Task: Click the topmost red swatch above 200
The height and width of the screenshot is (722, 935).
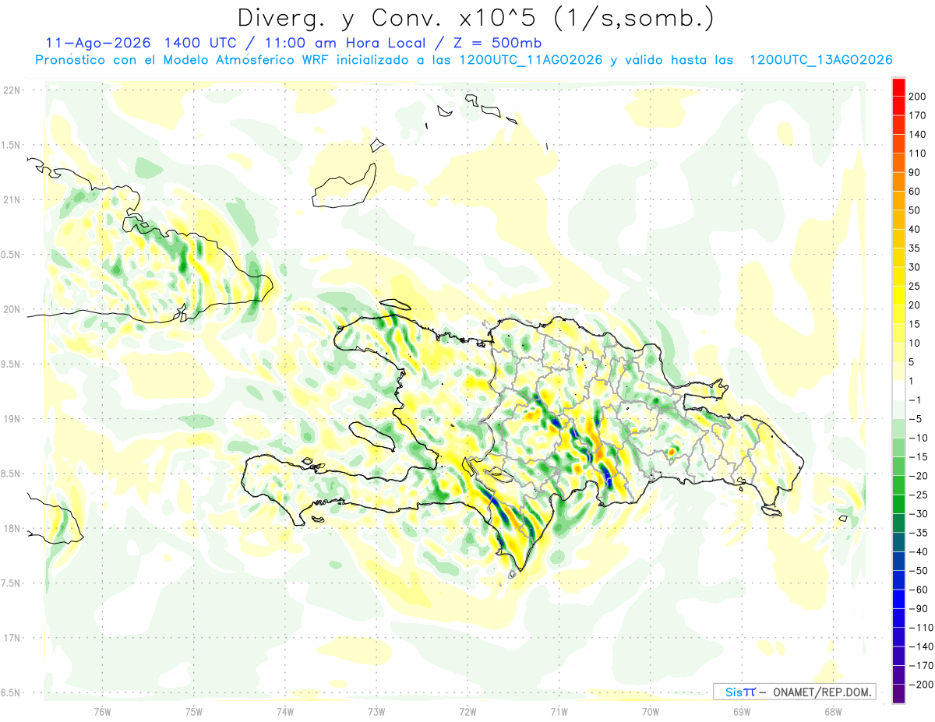Action: point(898,87)
